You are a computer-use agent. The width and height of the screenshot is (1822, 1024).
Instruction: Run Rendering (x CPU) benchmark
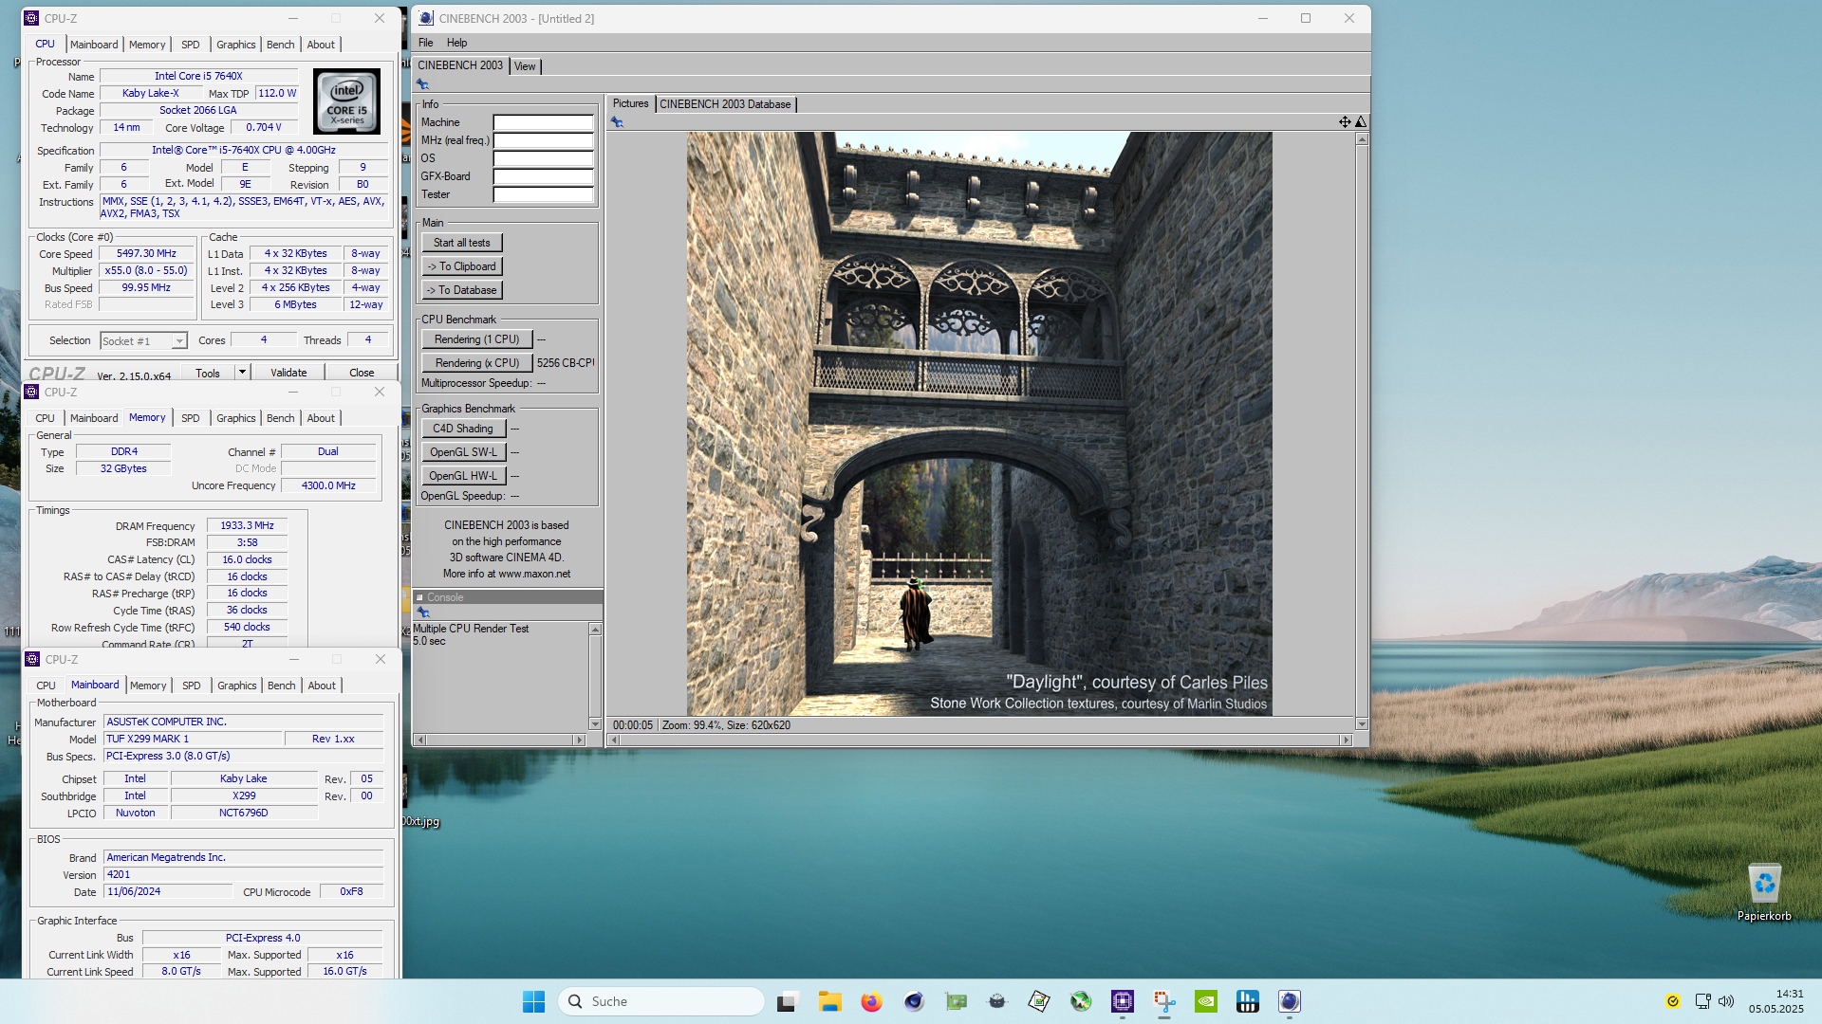476,363
